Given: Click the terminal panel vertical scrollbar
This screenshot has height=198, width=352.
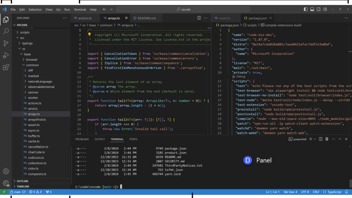Looking at the screenshot, I should point(350,183).
